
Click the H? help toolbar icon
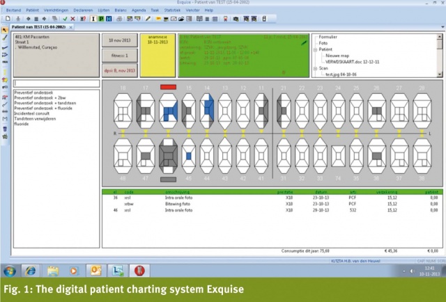point(83,19)
